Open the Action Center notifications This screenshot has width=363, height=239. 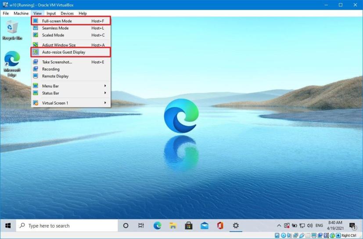pyautogui.click(x=352, y=226)
